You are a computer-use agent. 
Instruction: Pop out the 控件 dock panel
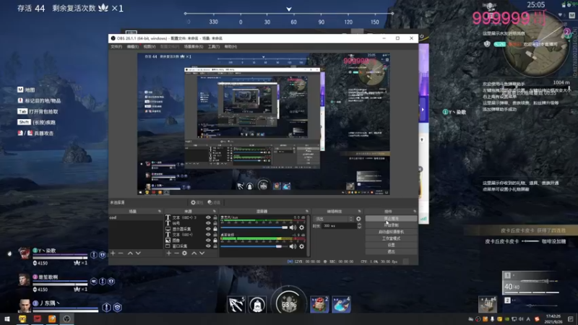pos(415,211)
